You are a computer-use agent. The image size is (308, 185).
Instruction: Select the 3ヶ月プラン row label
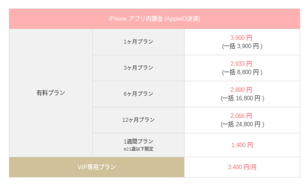click(138, 68)
